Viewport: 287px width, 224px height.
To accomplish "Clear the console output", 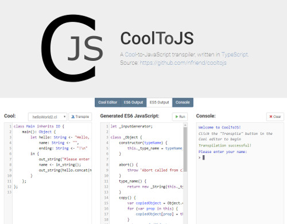I will 275,117.
